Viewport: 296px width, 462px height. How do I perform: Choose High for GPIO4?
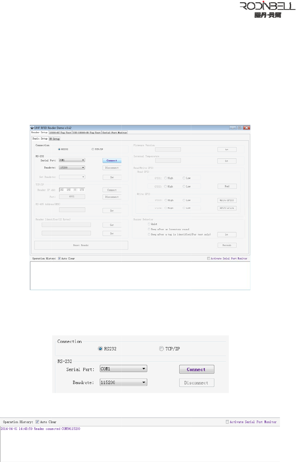[166, 208]
